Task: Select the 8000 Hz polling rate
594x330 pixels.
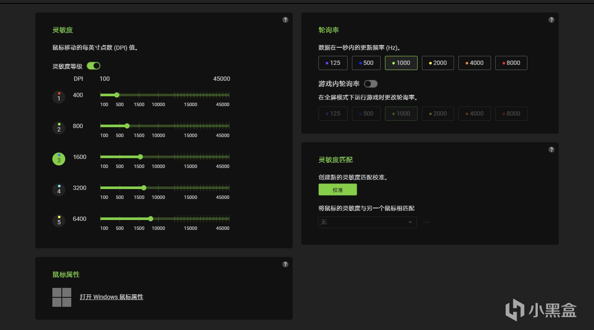Action: tap(511, 63)
